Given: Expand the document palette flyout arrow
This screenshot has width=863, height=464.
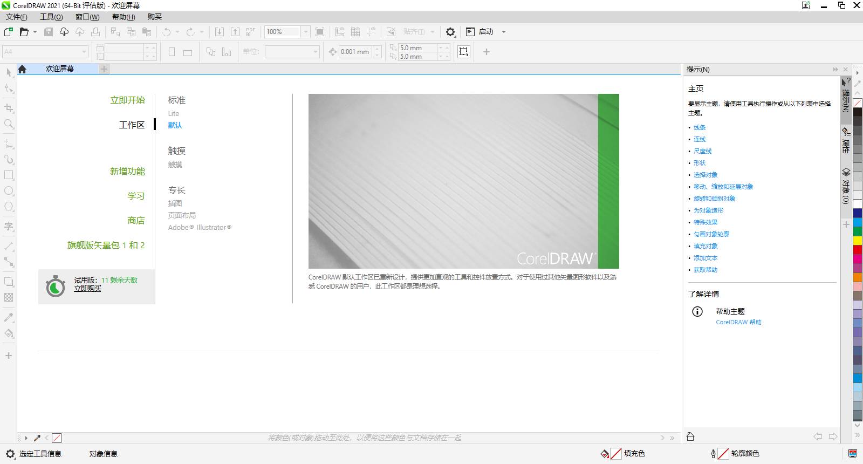Looking at the screenshot, I should click(x=26, y=438).
